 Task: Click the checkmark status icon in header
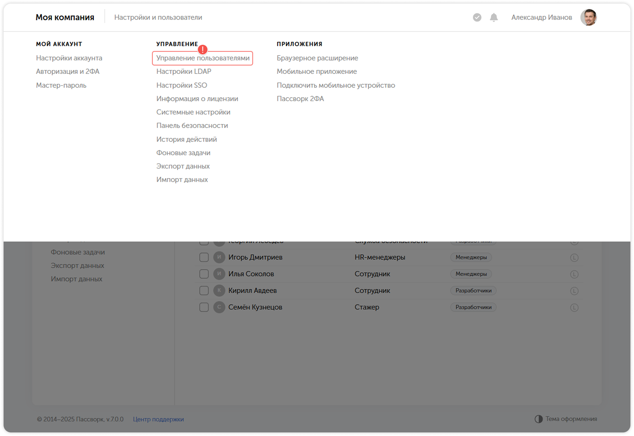(x=477, y=17)
